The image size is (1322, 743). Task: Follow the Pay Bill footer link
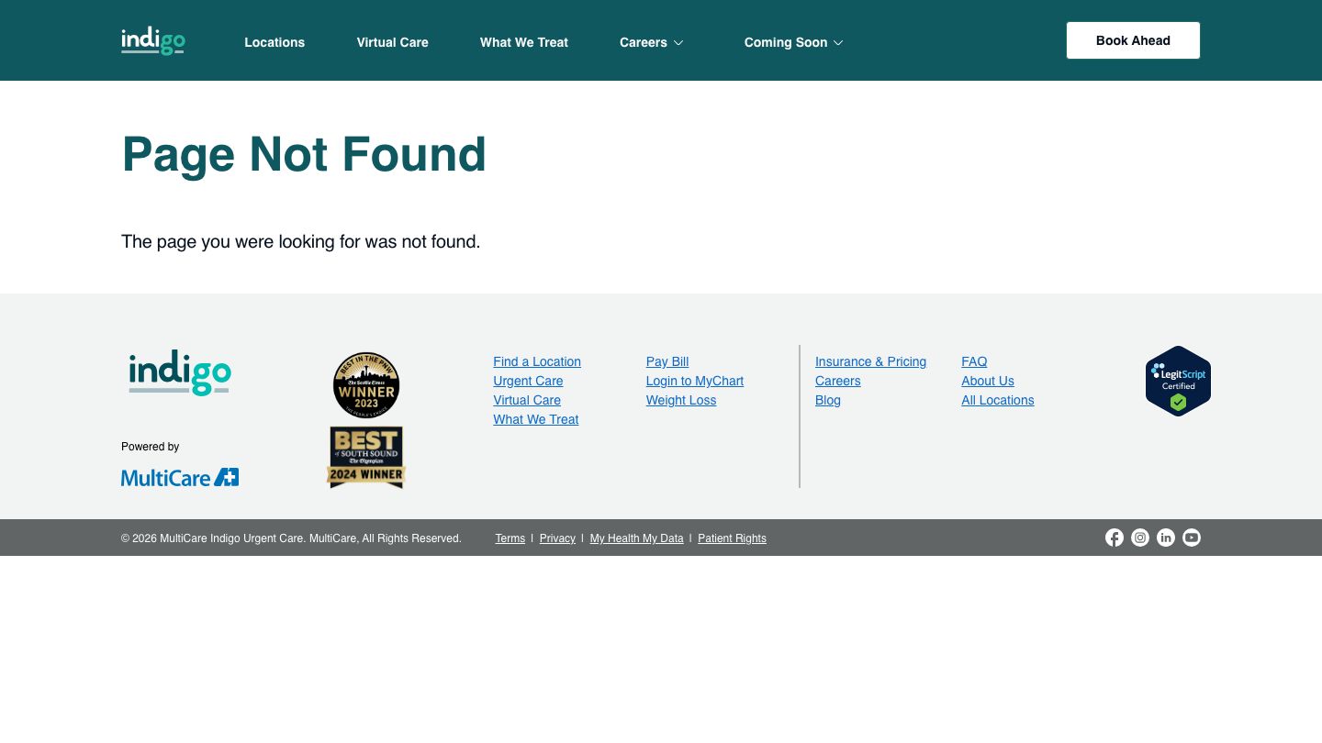(x=667, y=361)
